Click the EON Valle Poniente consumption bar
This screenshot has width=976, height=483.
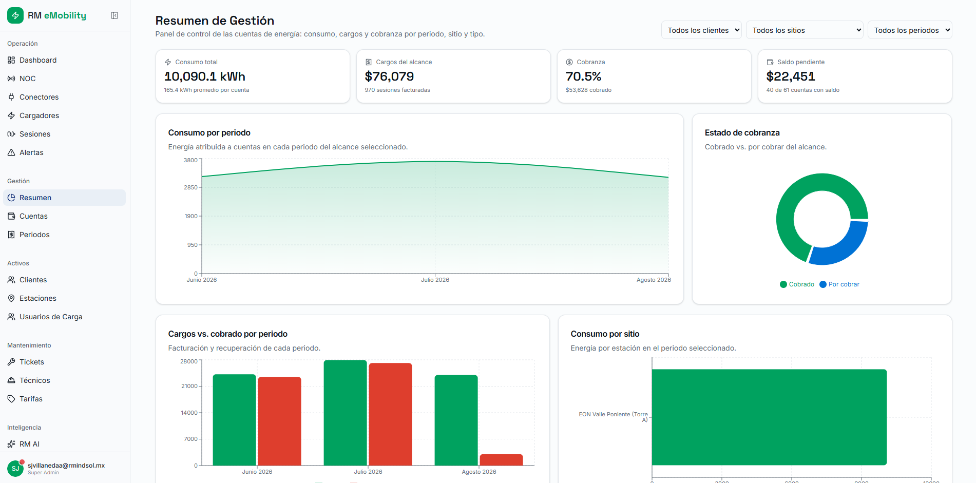(769, 417)
